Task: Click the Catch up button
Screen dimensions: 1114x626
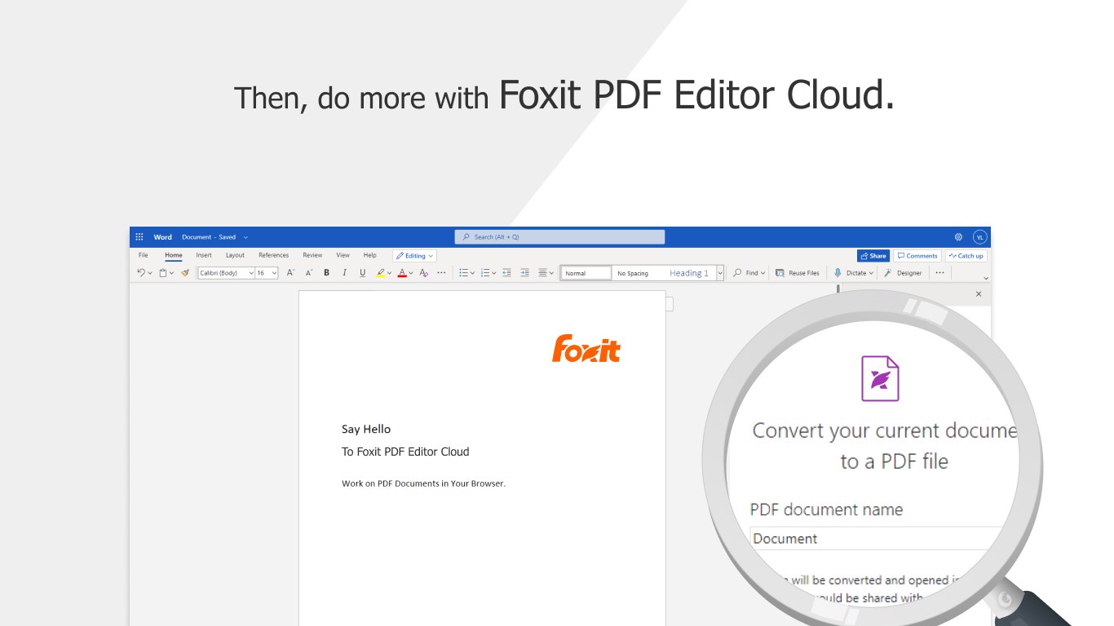Action: pos(966,256)
